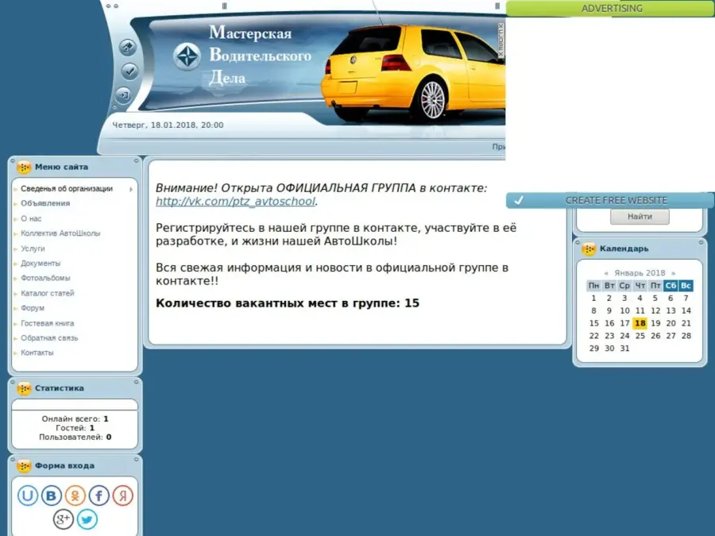This screenshot has width=715, height=536.
Task: Log in with the Odnoklassniki icon
Action: 75,496
